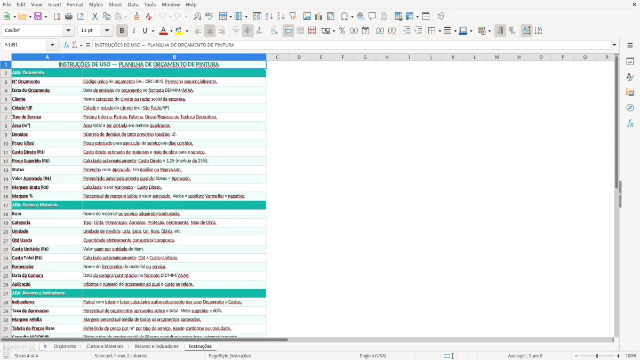640x360 pixels.
Task: Insert special character Omega icon
Action: pos(344,17)
